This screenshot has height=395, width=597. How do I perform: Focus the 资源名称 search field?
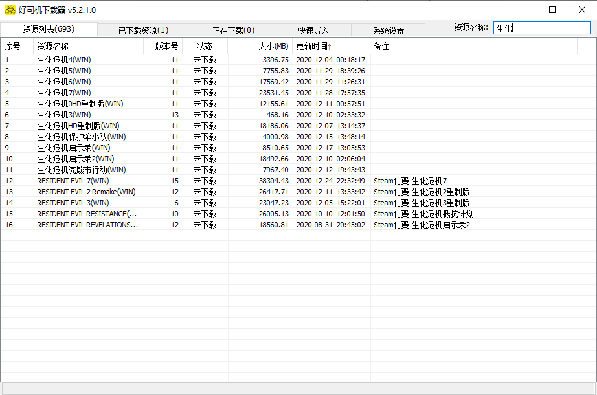[541, 28]
